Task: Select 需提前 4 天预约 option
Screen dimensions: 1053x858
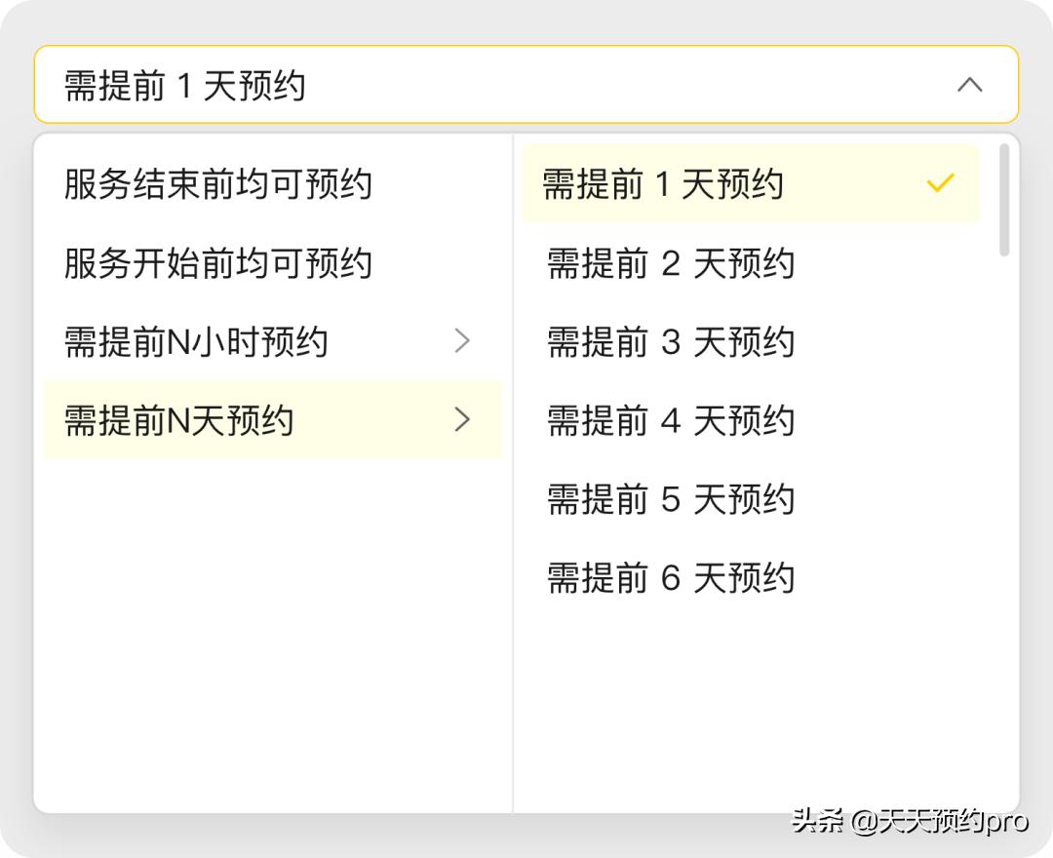Action: click(670, 421)
